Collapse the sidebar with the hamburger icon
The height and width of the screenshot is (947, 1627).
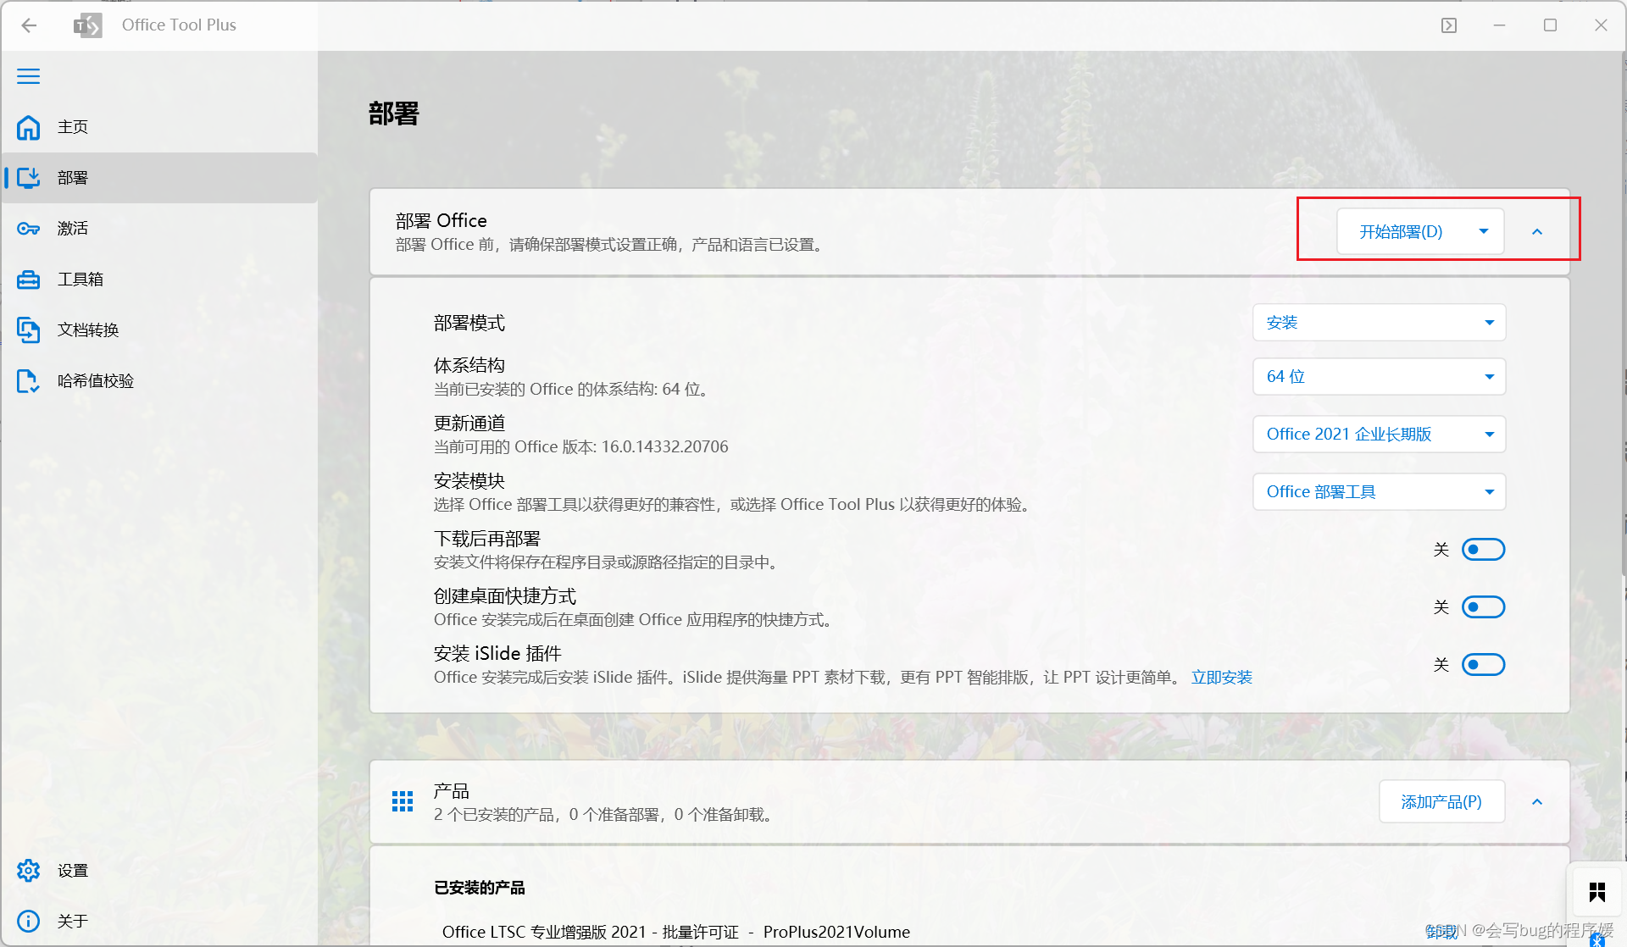click(x=28, y=75)
